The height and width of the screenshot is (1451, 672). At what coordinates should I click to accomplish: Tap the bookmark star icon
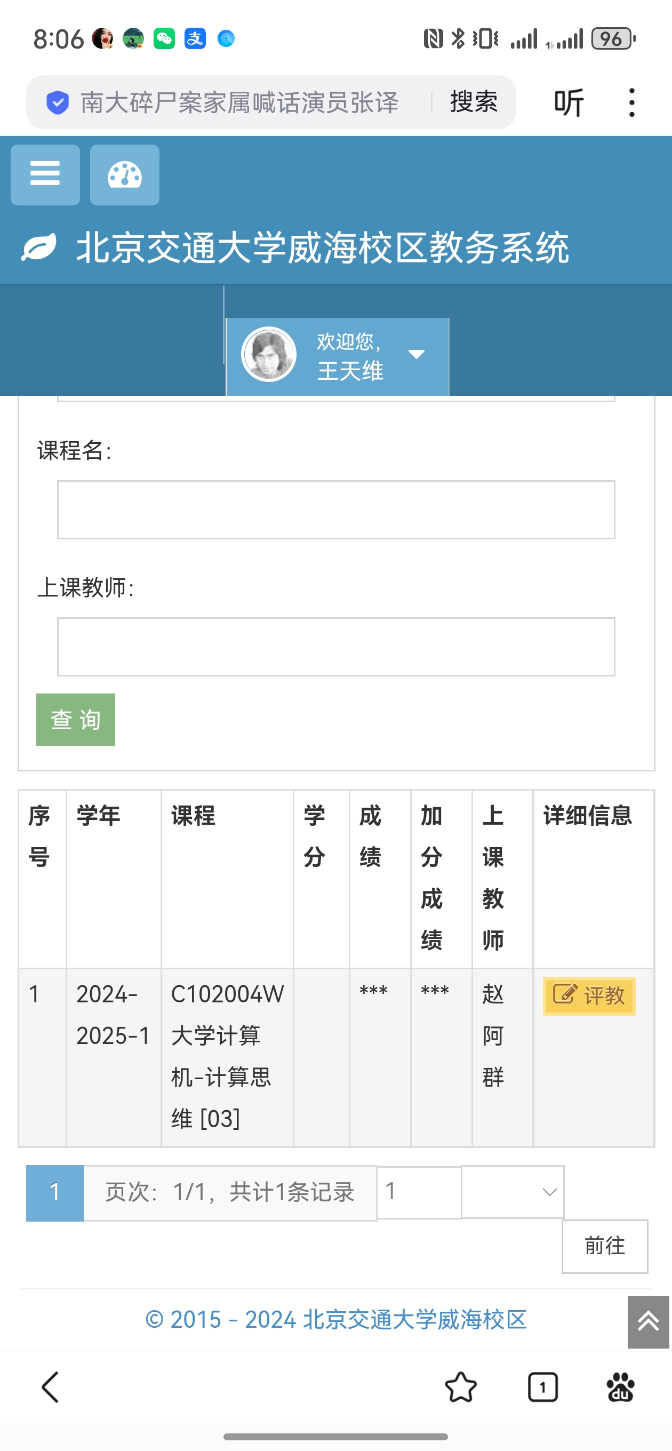tap(461, 1387)
